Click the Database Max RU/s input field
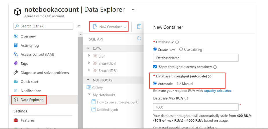The height and width of the screenshot is (129, 268). click(196, 107)
